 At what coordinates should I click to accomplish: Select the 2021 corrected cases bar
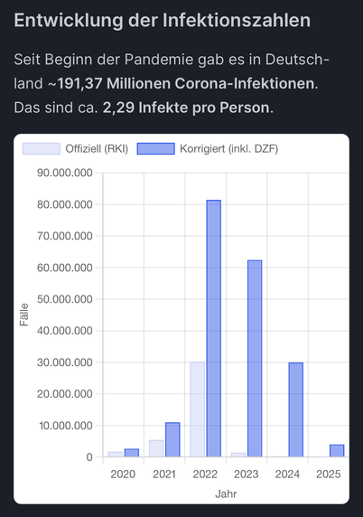point(172,440)
